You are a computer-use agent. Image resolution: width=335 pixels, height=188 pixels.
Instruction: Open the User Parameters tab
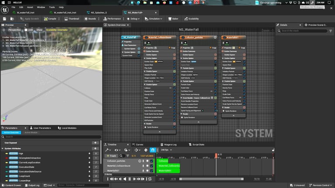click(41, 128)
